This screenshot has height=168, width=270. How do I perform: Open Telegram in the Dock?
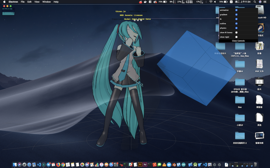49,165
